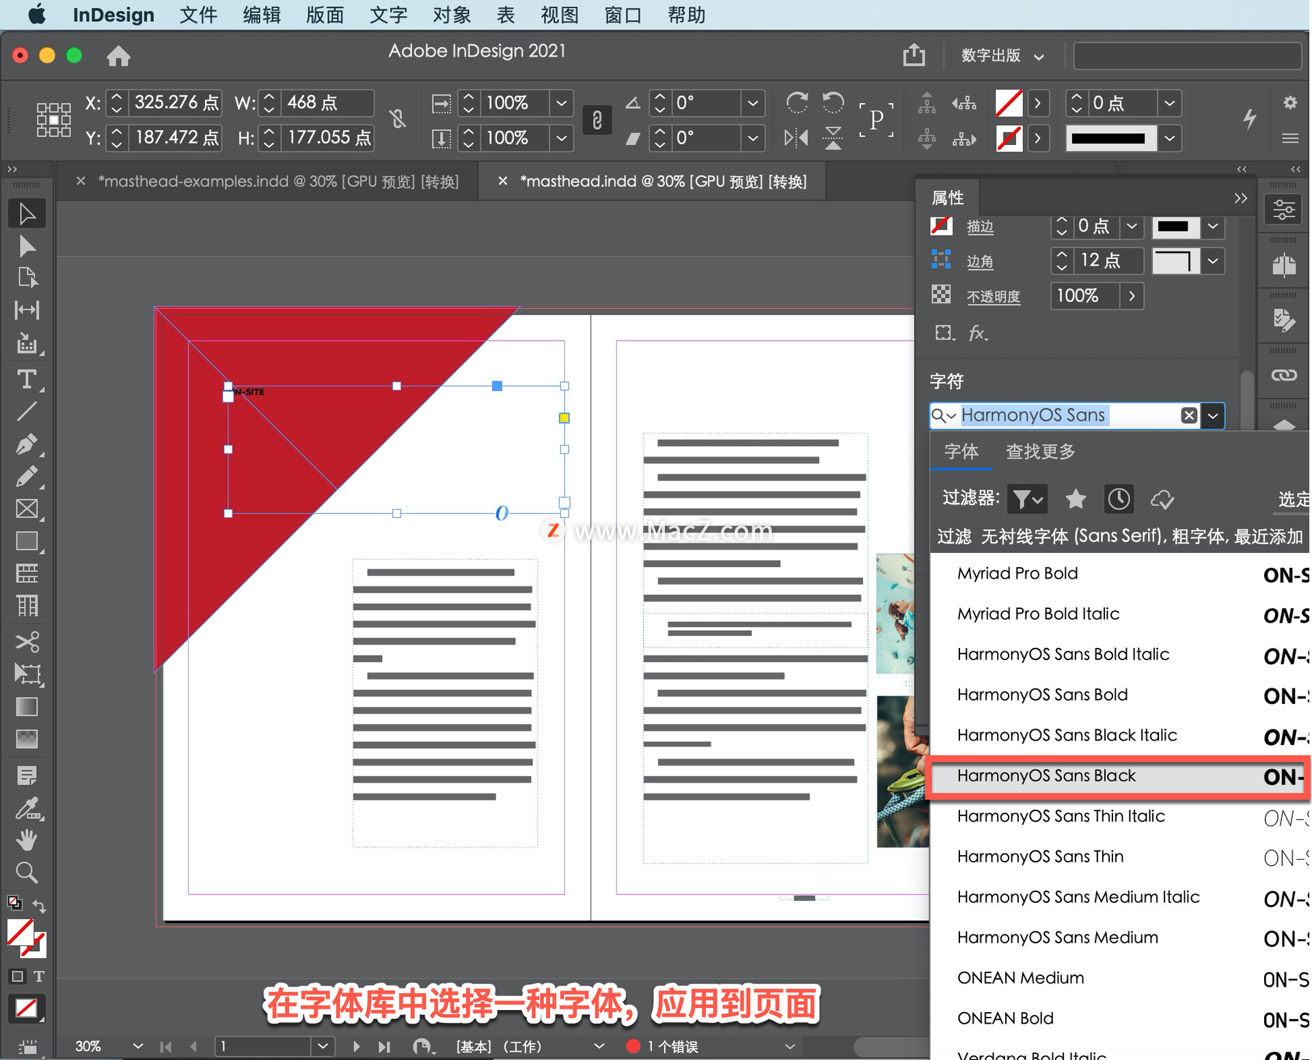Select the Rectangle Frame tool

click(27, 508)
